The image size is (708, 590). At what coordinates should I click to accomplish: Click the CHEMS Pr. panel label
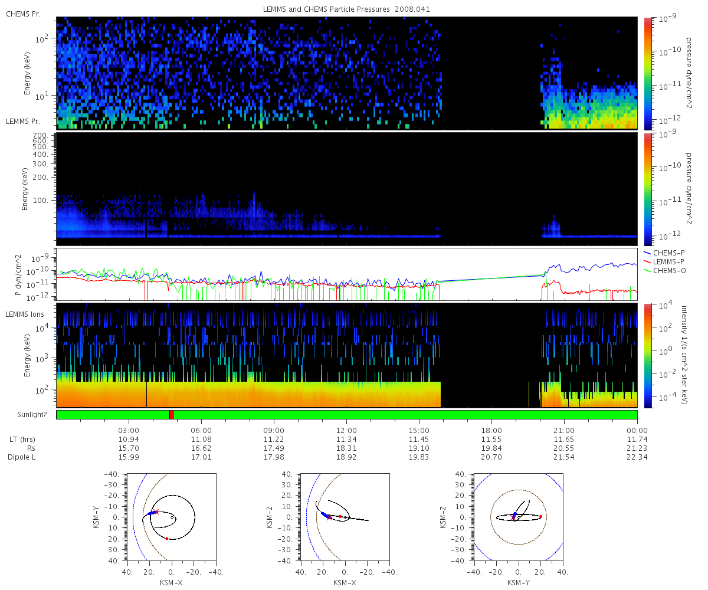24,14
